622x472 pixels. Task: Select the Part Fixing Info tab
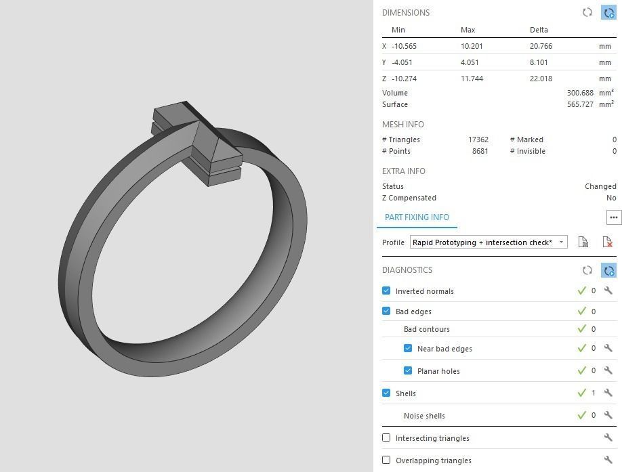[417, 217]
